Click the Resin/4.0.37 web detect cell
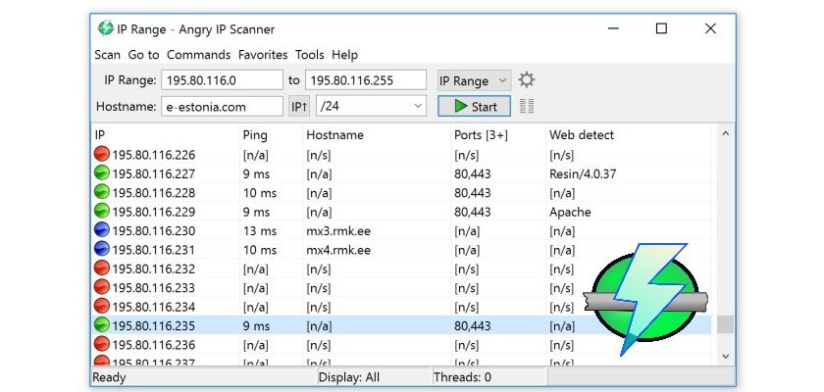The image size is (824, 392). click(583, 173)
